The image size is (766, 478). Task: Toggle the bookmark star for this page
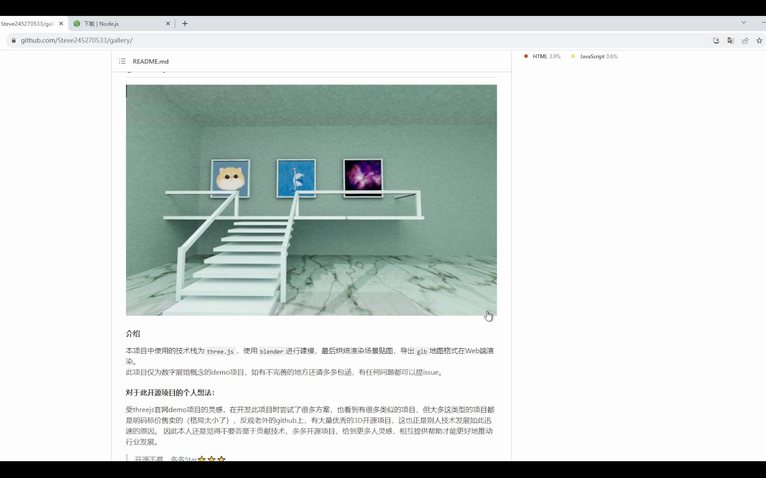pos(759,40)
